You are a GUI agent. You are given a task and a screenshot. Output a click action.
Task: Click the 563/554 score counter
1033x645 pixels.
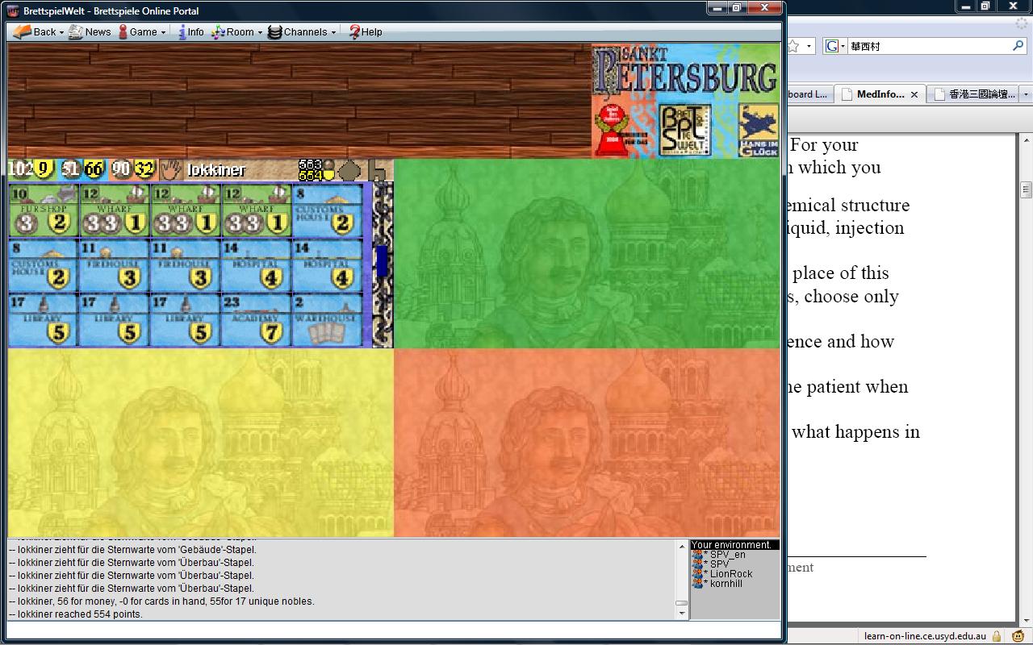pos(315,169)
